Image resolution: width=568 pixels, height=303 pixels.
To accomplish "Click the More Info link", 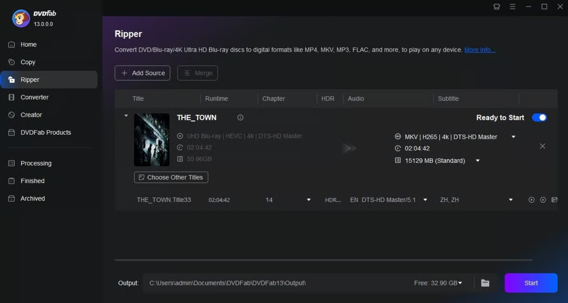I will pos(480,50).
